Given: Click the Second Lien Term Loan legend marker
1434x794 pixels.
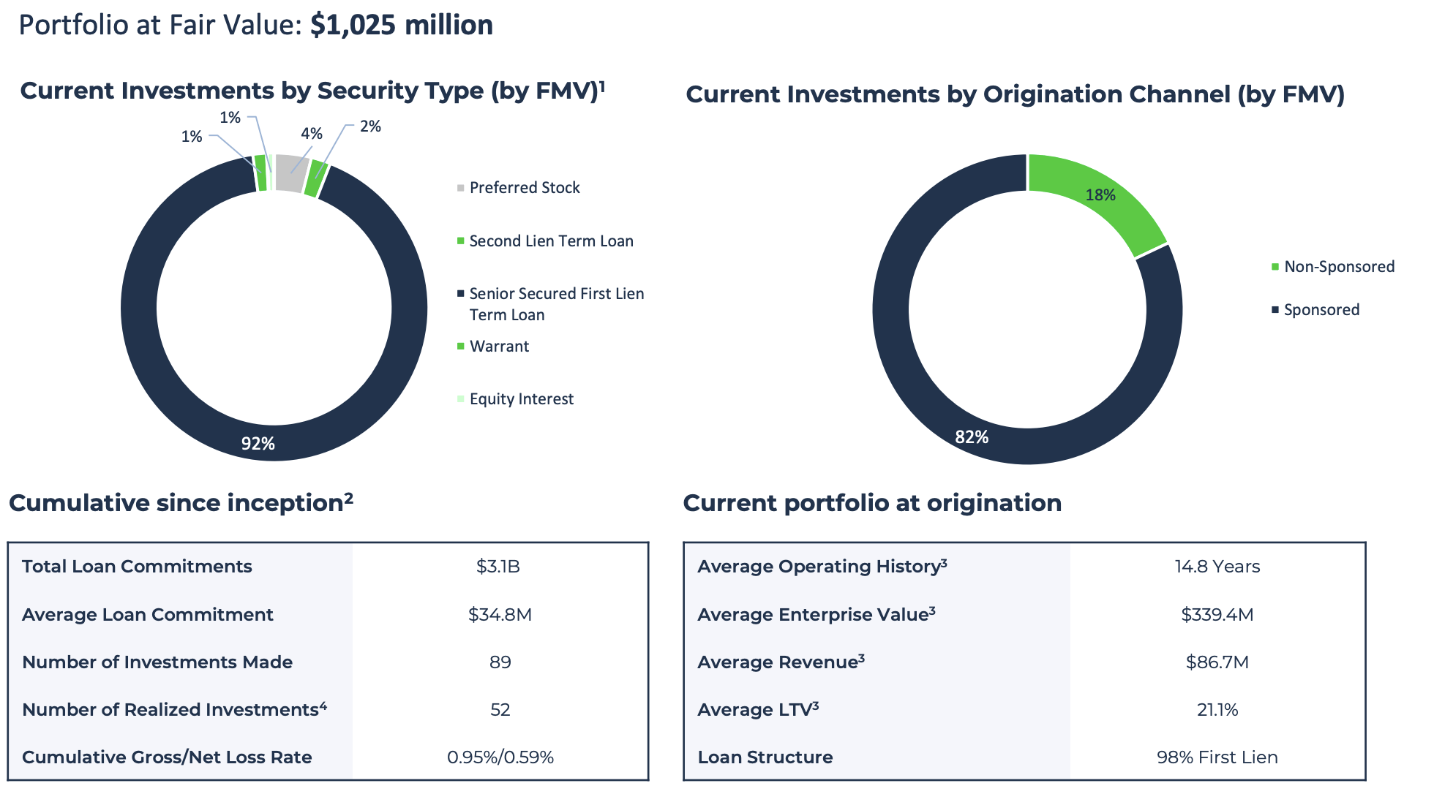Looking at the screenshot, I should pyautogui.click(x=460, y=241).
